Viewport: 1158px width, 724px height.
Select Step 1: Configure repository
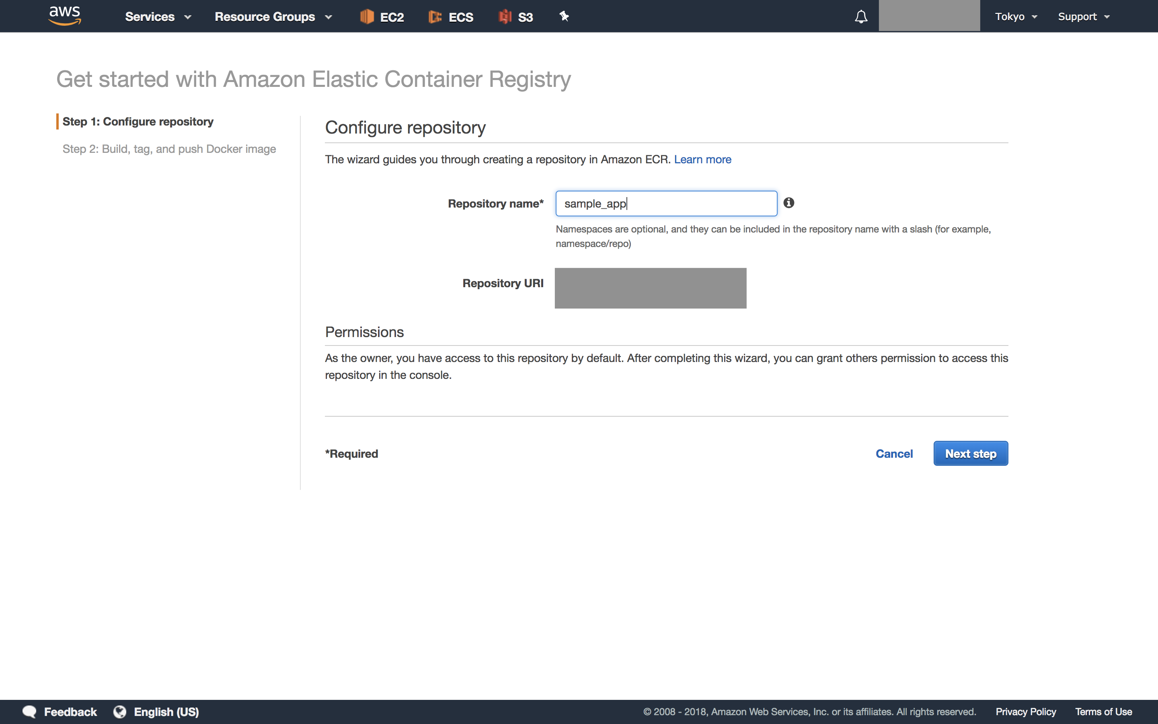coord(138,121)
